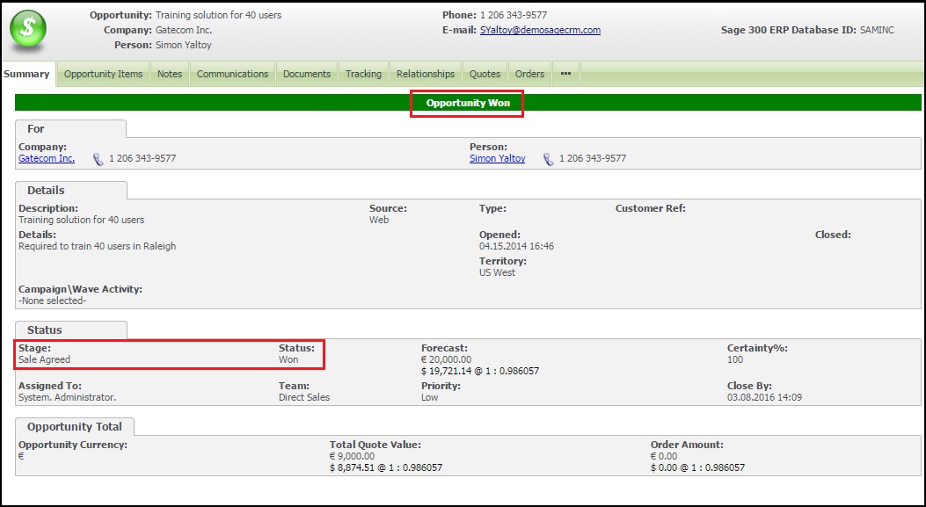Click the Source value 'Web'
The height and width of the screenshot is (507, 926).
379,221
